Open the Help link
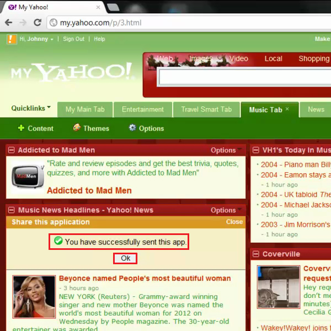This screenshot has height=331, width=331. click(99, 39)
